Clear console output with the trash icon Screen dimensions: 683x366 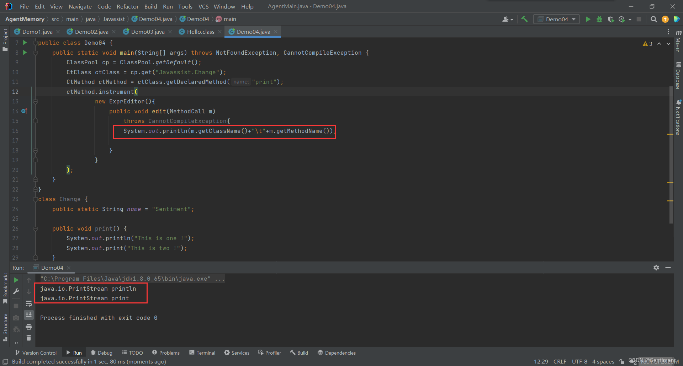tap(29, 338)
